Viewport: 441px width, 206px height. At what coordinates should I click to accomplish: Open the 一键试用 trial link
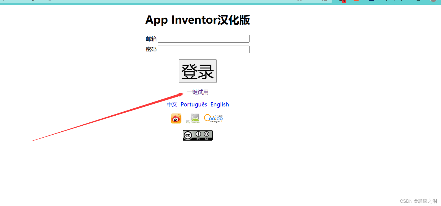pyautogui.click(x=197, y=92)
